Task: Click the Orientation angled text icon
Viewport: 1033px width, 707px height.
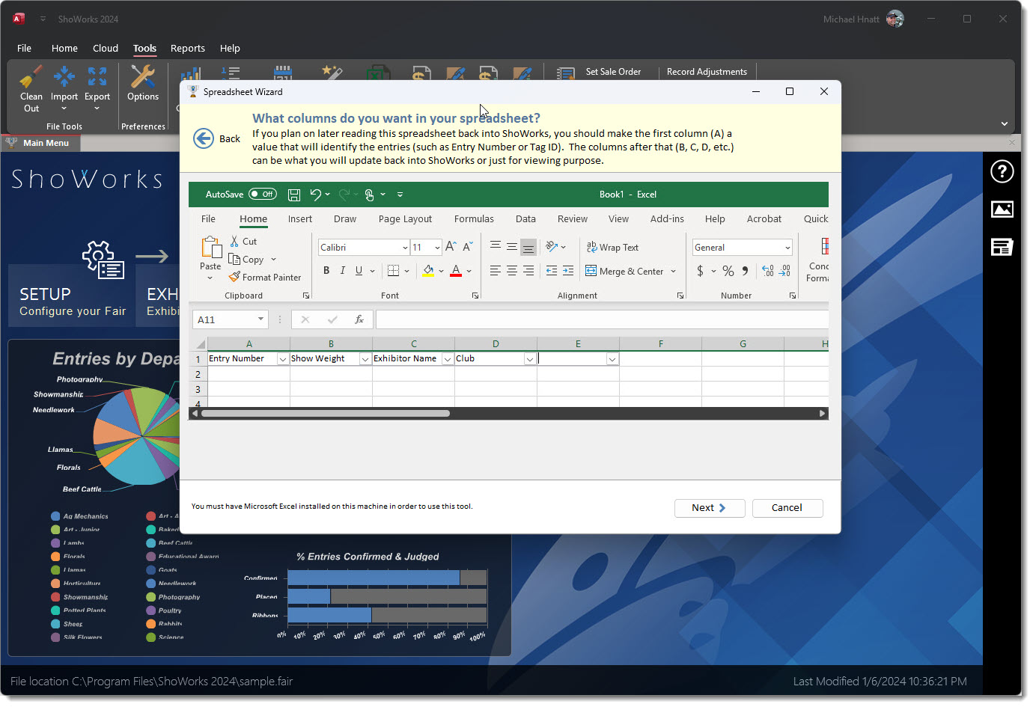Action: pos(552,246)
